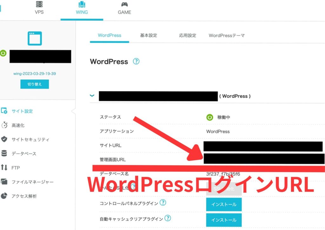The width and height of the screenshot is (325, 230).
Task: Click the コントロールパネルプラグイン label
Action: [129, 203]
